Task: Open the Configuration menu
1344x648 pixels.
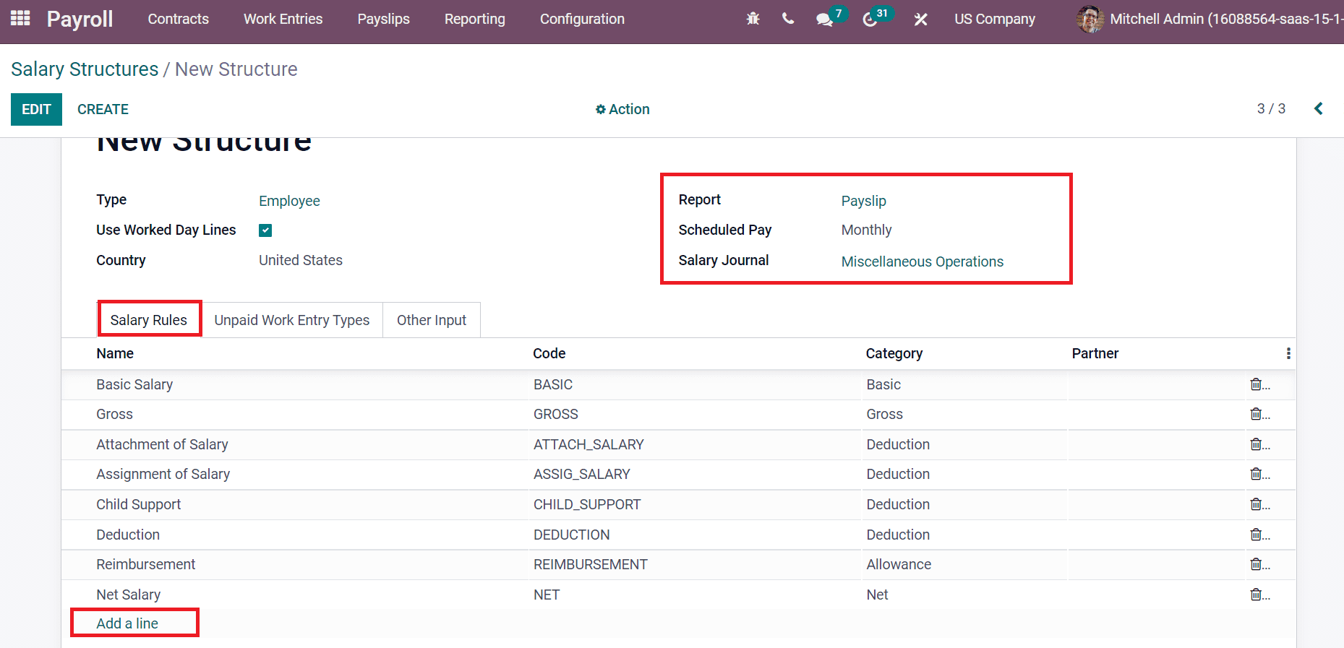Action: pos(582,20)
